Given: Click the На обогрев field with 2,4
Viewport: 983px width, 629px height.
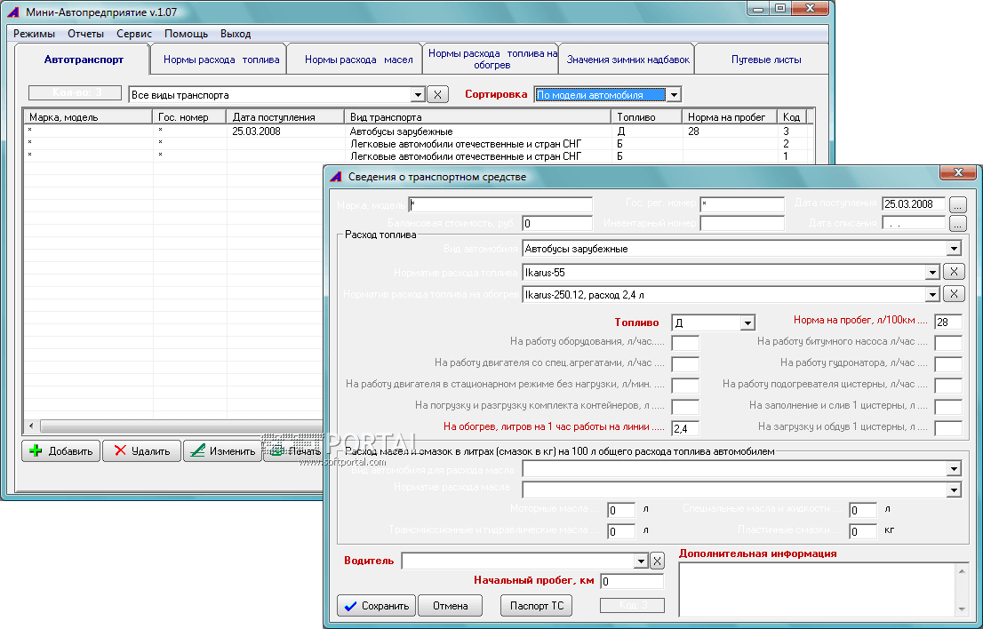Looking at the screenshot, I should coord(685,428).
